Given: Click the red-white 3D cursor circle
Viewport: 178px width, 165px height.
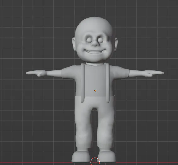Looking at the screenshot, I should (x=95, y=162).
